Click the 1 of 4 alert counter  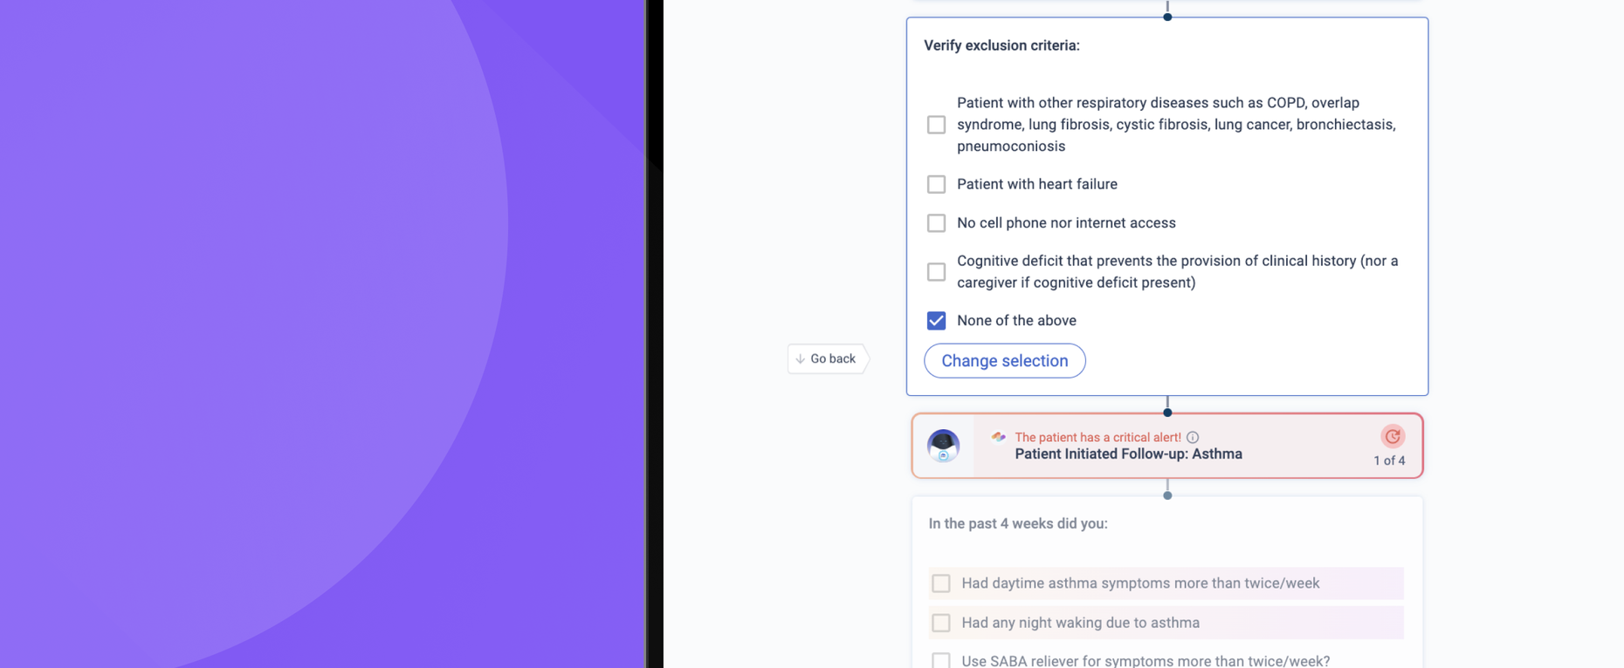pyautogui.click(x=1389, y=460)
